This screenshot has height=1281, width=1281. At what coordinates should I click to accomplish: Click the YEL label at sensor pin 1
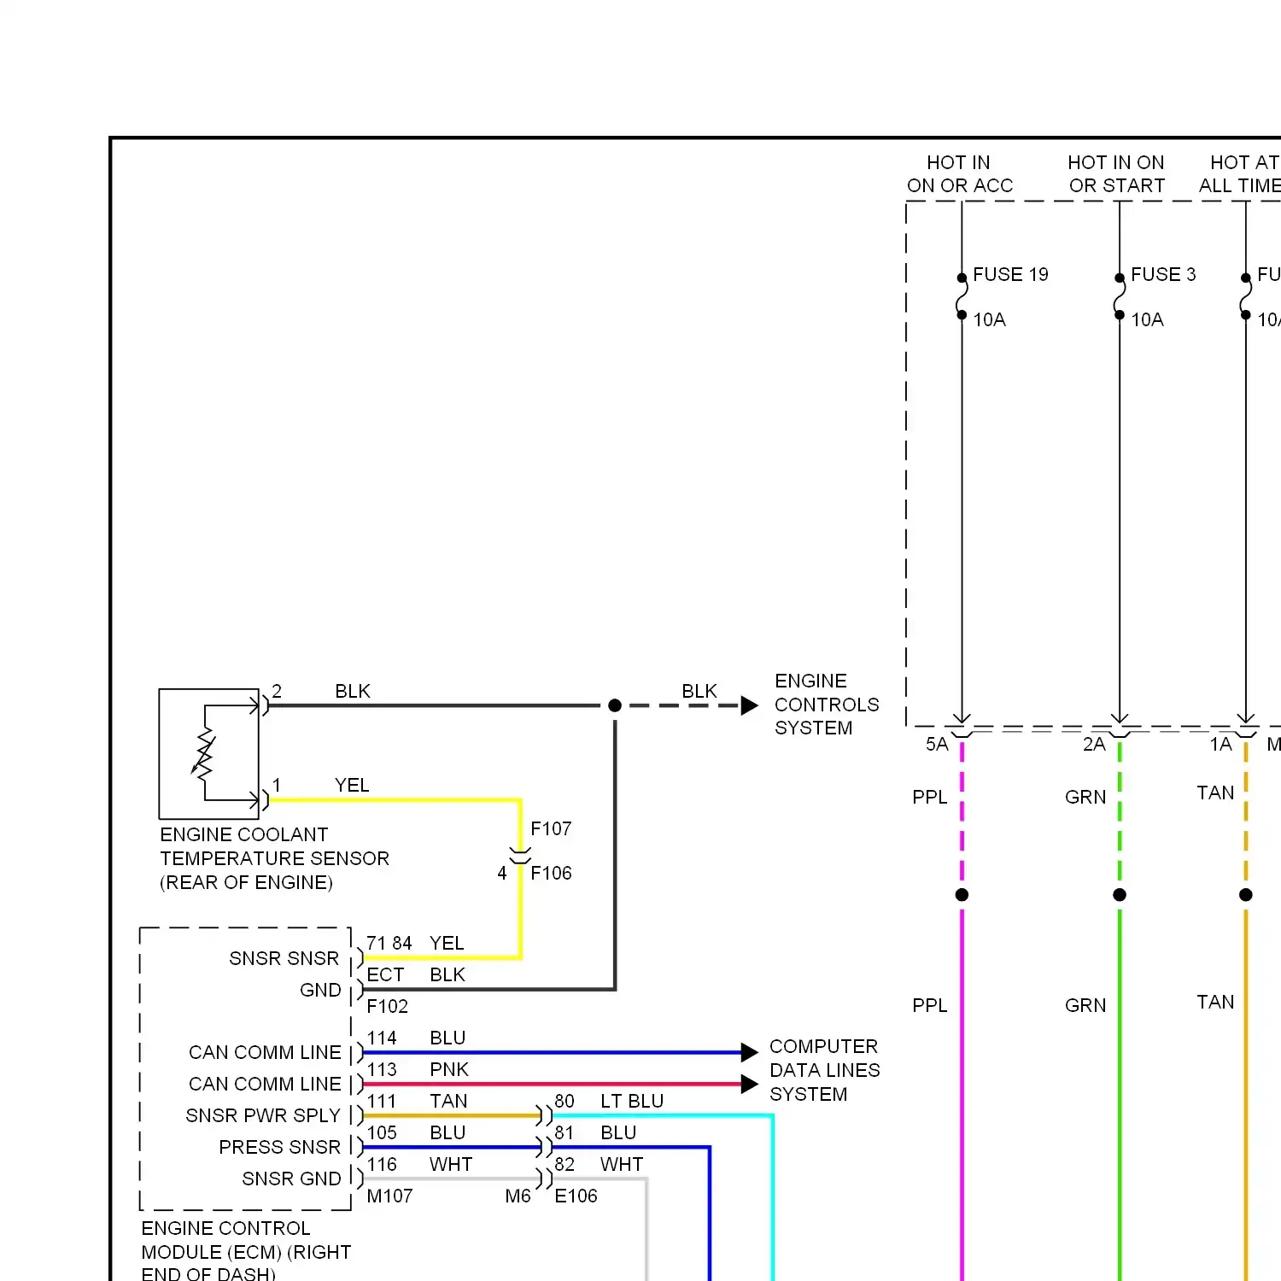point(352,785)
